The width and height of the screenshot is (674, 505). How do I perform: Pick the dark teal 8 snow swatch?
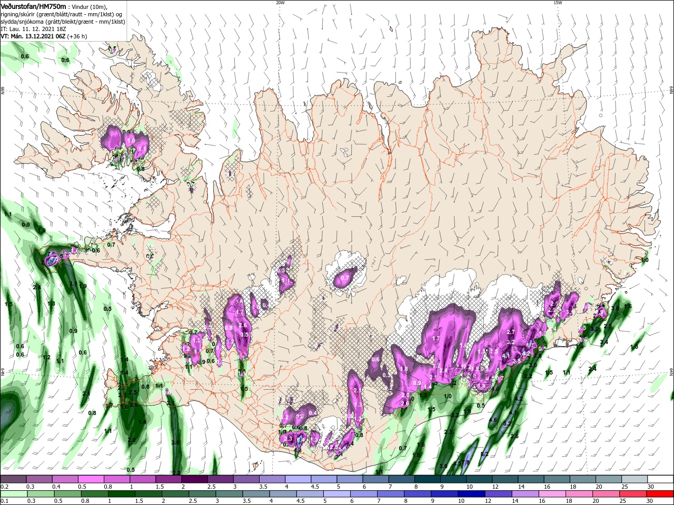[x=428, y=479]
